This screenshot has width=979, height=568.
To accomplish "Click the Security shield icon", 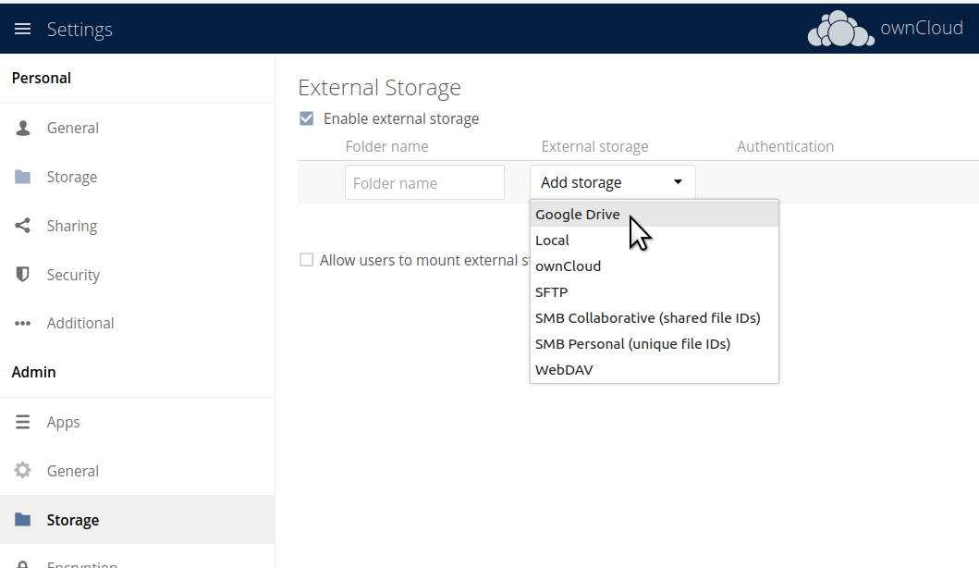I will coord(22,275).
